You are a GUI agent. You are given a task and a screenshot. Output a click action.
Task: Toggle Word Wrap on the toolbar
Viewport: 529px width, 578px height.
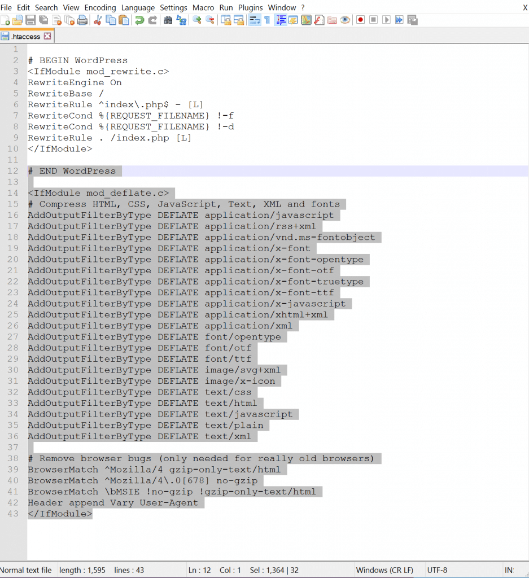[253, 20]
